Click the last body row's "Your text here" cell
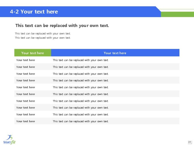Image resolution: width=194 pixels, height=145 pixels. click(33, 121)
